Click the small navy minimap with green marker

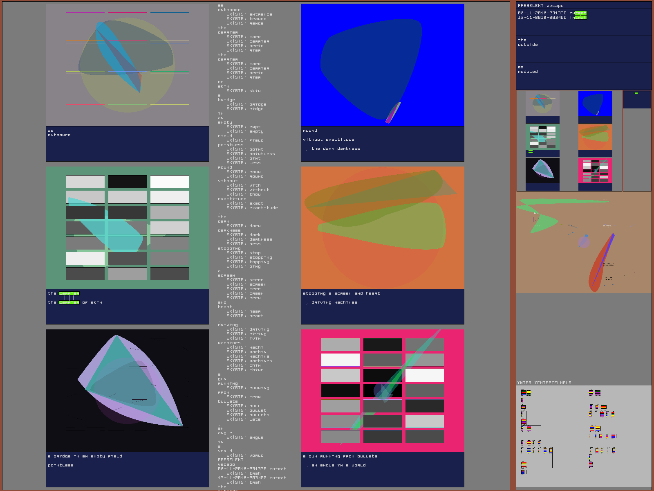point(636,100)
